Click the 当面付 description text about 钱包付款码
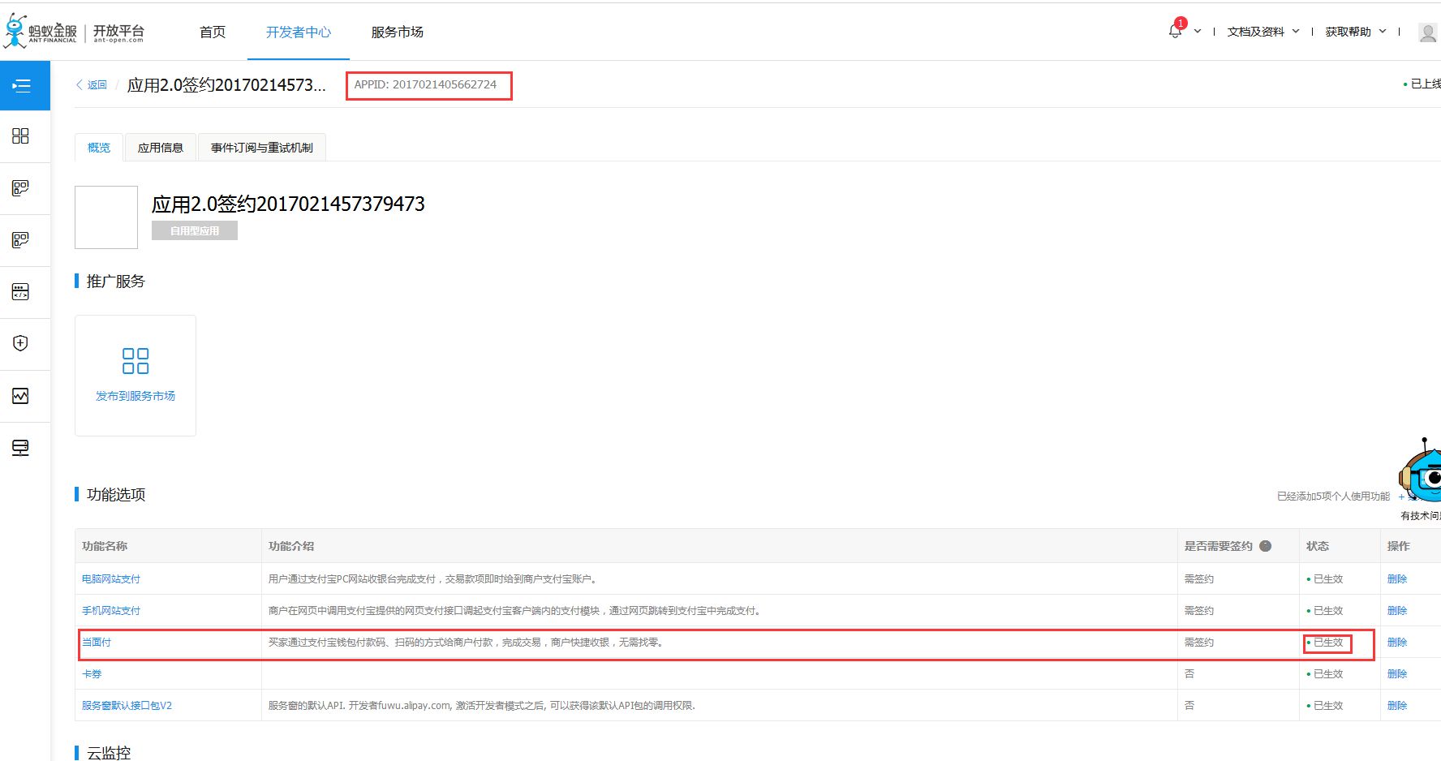This screenshot has width=1441, height=761. [467, 643]
